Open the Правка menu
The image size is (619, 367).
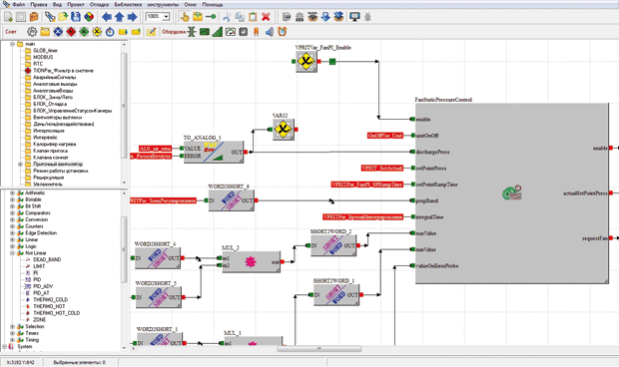click(39, 4)
